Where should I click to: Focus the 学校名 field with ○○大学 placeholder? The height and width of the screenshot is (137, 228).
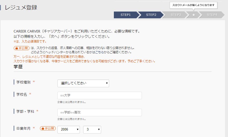(x=100, y=95)
